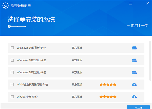Viewport: 152px width, 109px height.
Task: Open the hamburger menu in title bar
Action: [x=131, y=3]
